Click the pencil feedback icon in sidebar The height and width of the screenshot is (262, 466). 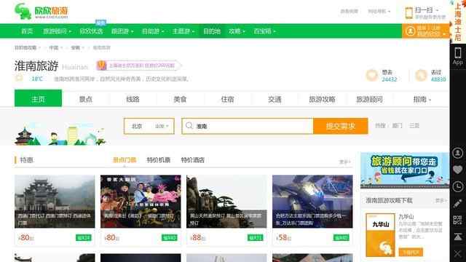458,204
